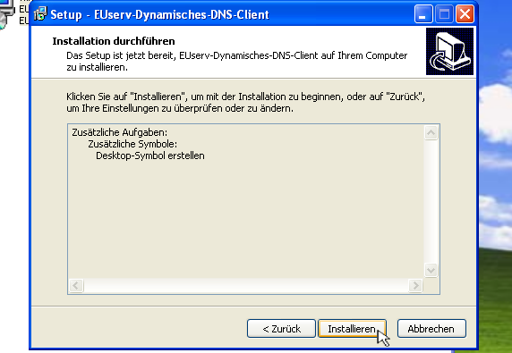512x353 pixels.
Task: Close the Setup window
Action: click(465, 14)
